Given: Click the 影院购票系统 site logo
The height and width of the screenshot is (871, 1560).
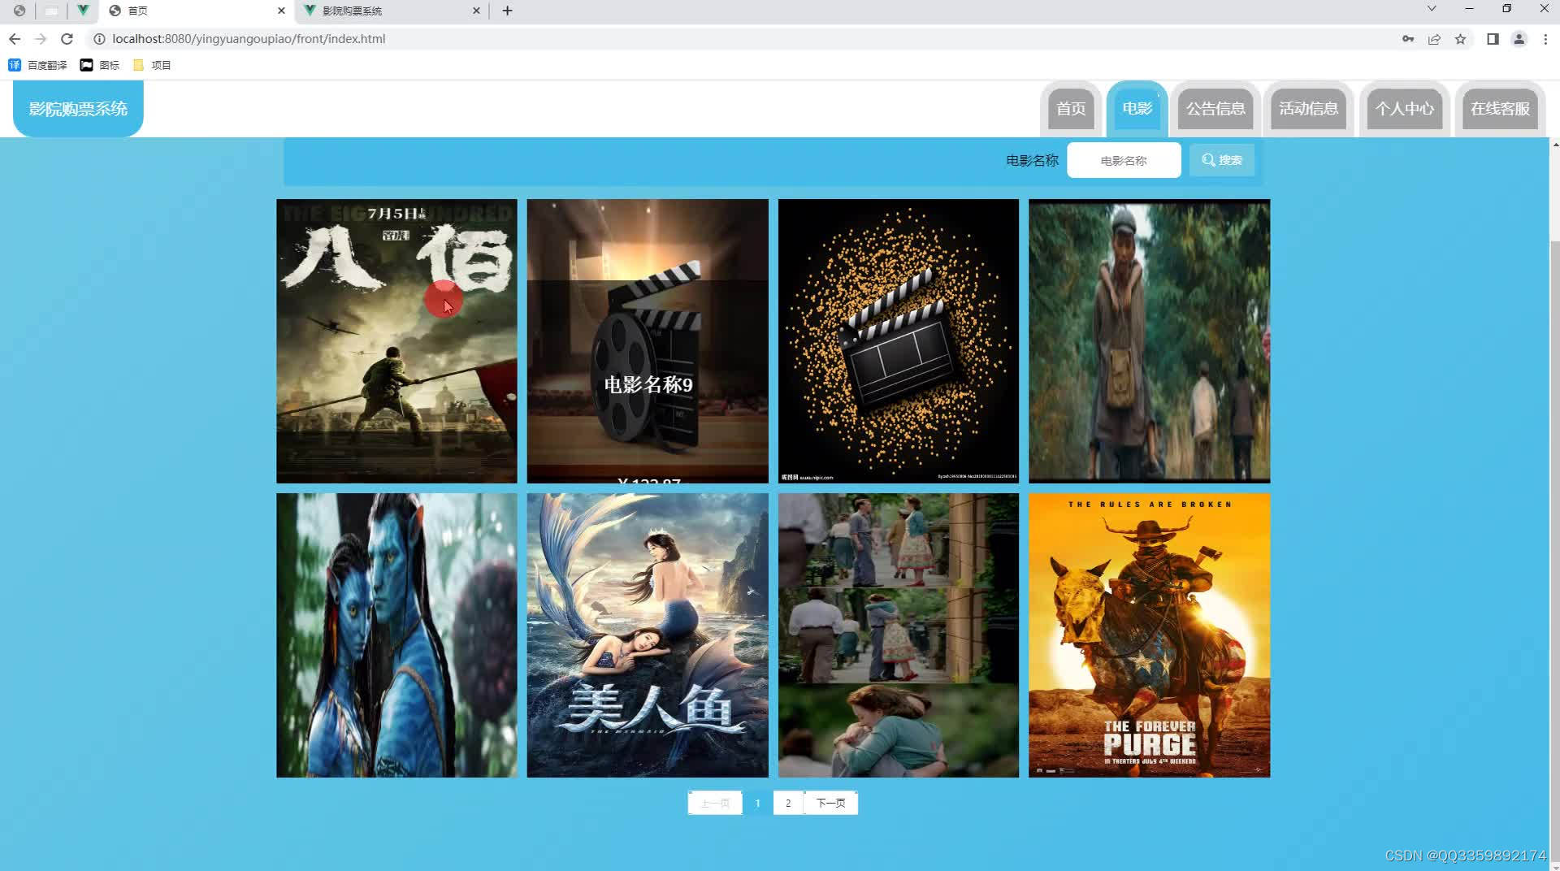Looking at the screenshot, I should (78, 108).
